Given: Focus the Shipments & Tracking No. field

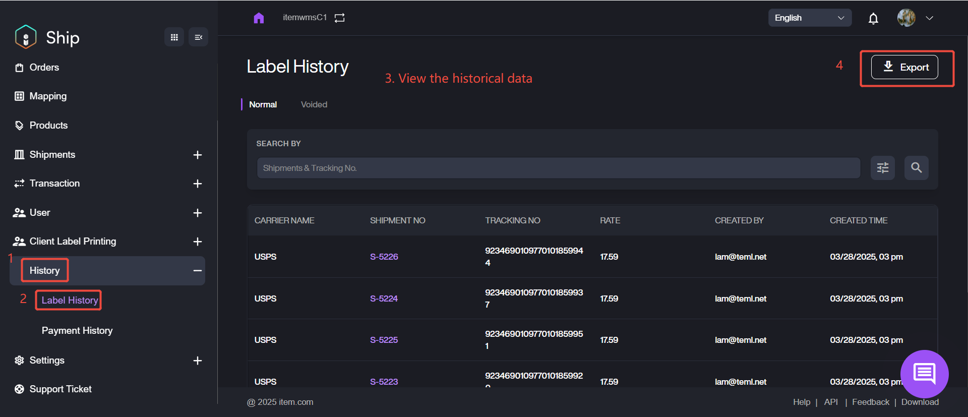Looking at the screenshot, I should (558, 168).
